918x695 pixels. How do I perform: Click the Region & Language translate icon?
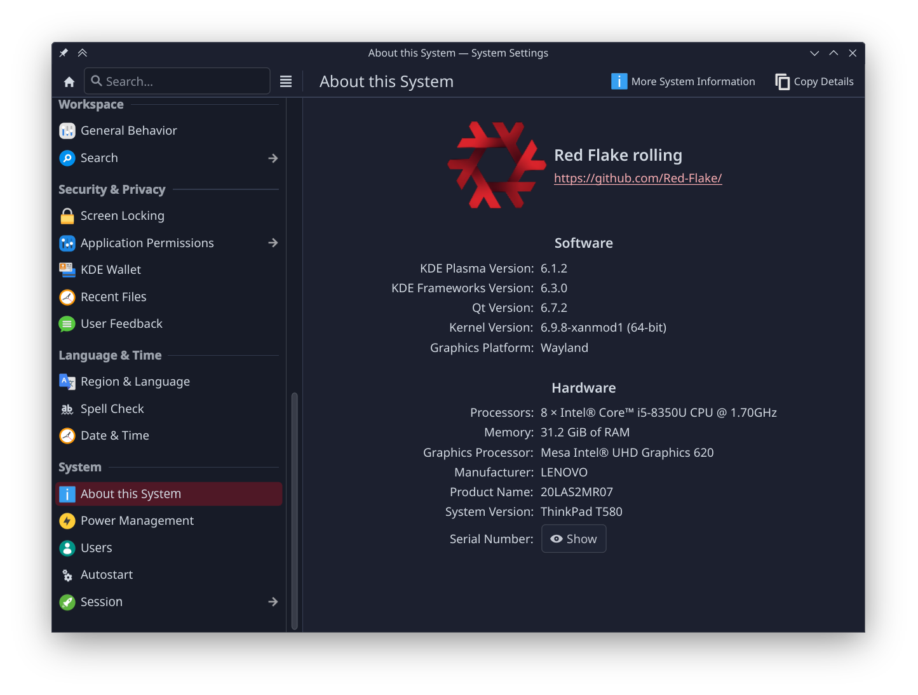click(67, 382)
